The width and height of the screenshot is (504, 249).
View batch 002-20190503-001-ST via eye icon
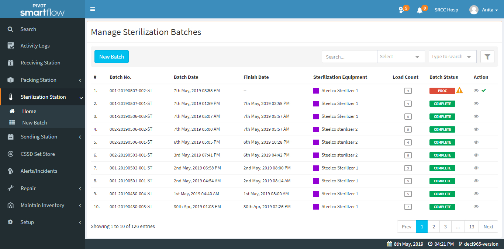[476, 155]
